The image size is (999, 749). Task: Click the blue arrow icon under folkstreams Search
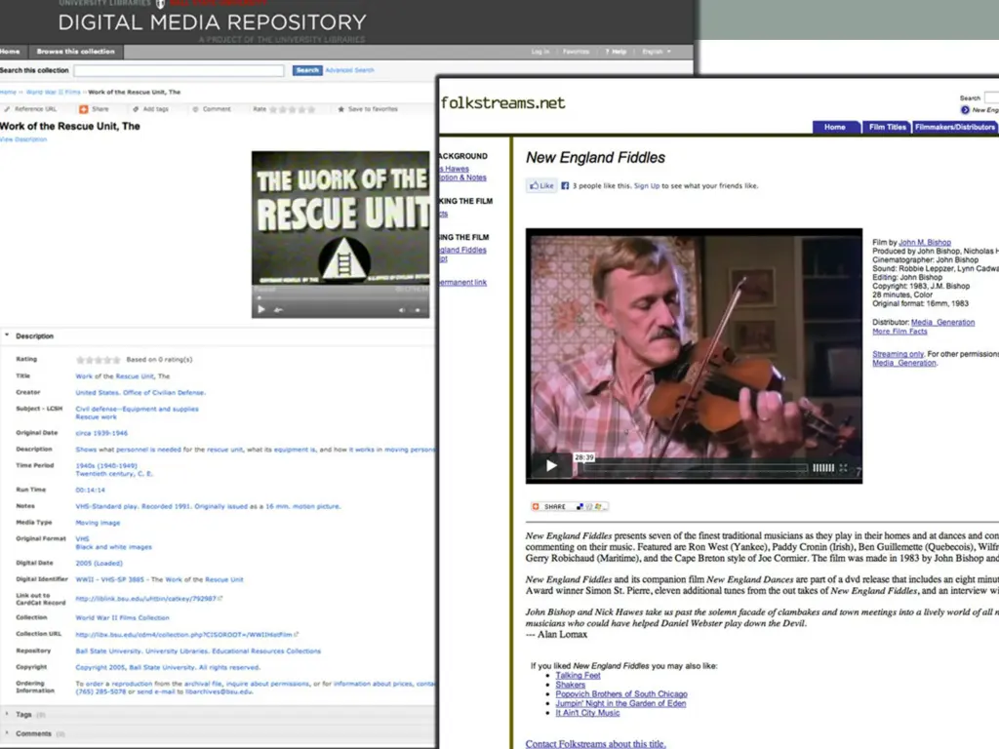point(965,110)
